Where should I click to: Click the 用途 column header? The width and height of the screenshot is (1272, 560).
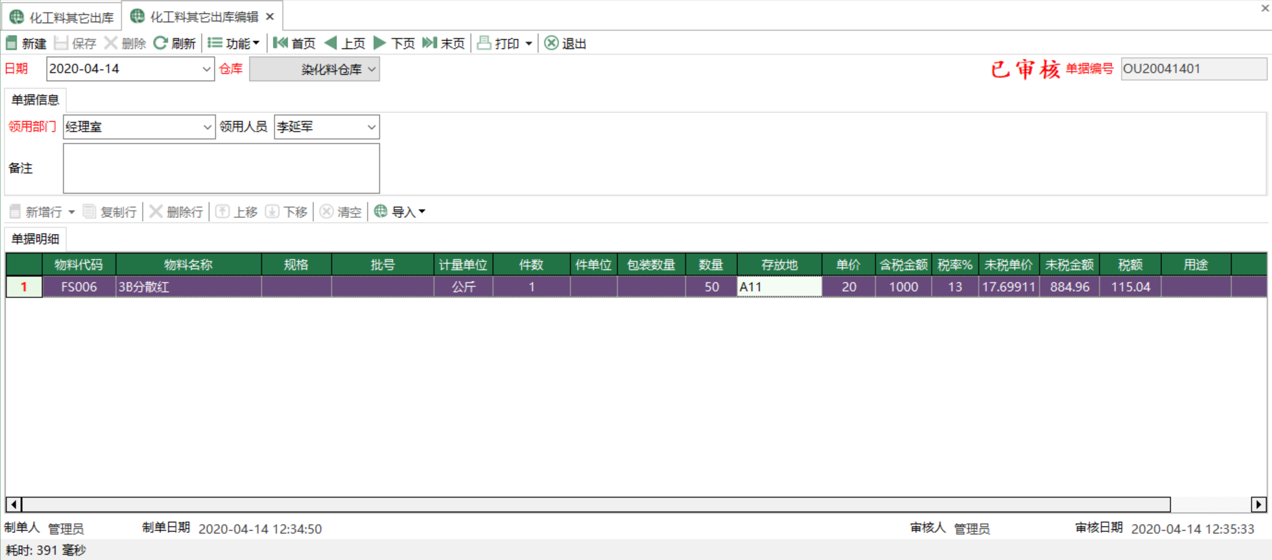coord(1196,265)
